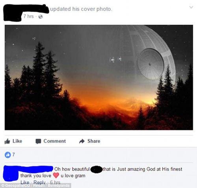Click the Like button label under post
This screenshot has width=197, height=188.
pos(17,141)
